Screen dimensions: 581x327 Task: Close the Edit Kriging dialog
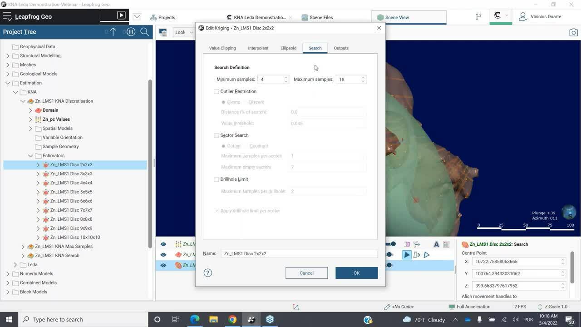(379, 28)
